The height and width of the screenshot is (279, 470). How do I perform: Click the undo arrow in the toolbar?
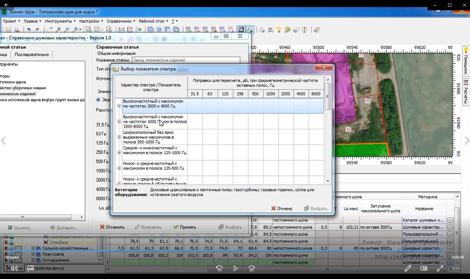[29, 30]
